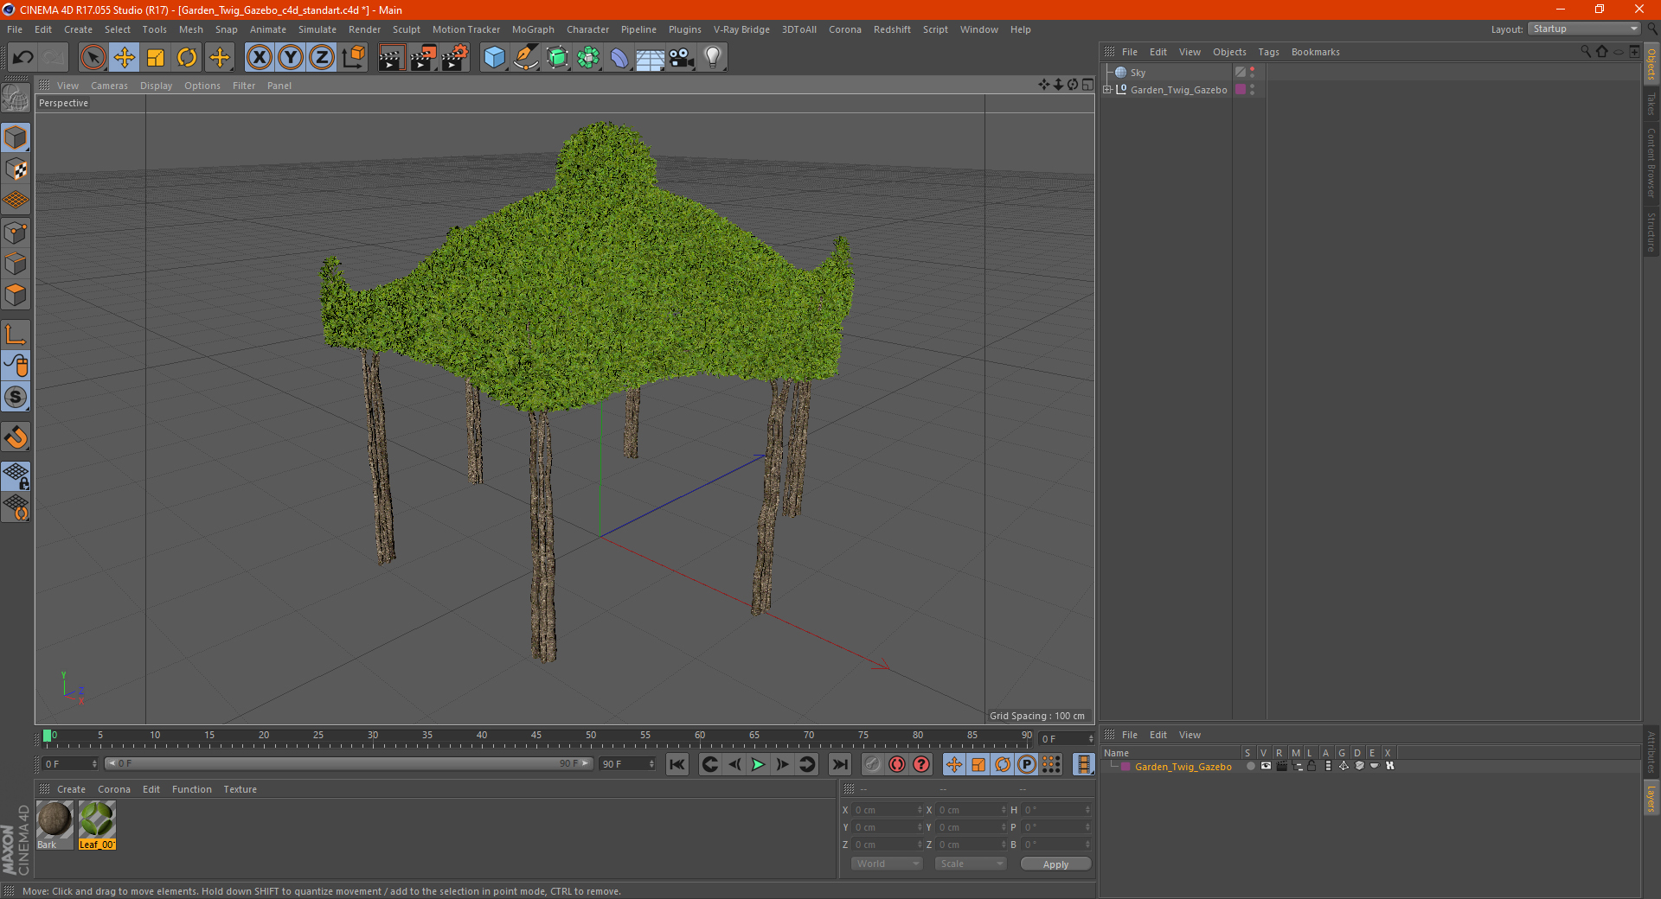Open the Subdivision Surface generator icon
This screenshot has height=899, width=1661.
[x=557, y=58]
